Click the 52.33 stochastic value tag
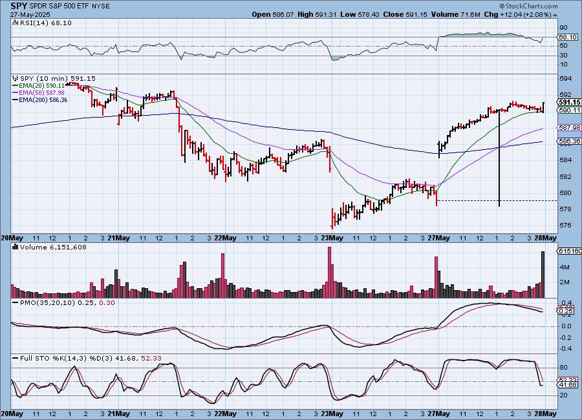This screenshot has height=420, width=582. pos(568,380)
